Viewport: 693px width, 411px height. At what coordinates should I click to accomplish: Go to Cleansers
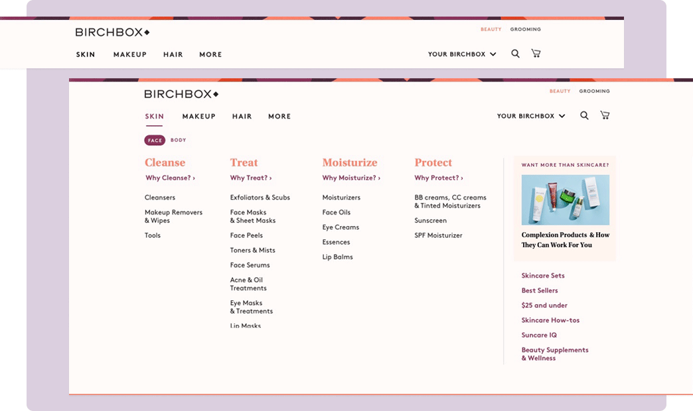coord(160,198)
